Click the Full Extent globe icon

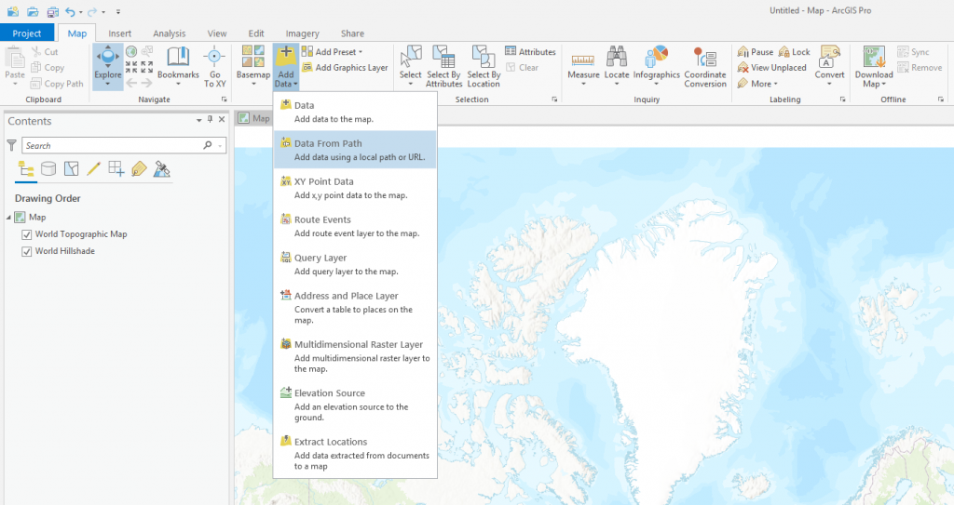point(131,52)
